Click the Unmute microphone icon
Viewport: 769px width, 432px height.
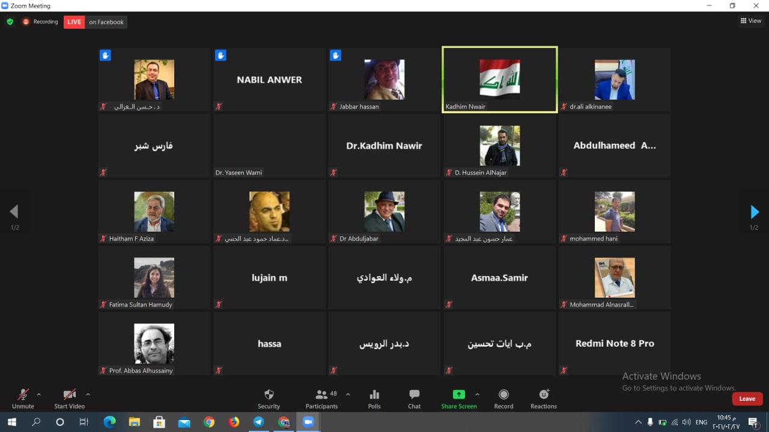click(23, 394)
